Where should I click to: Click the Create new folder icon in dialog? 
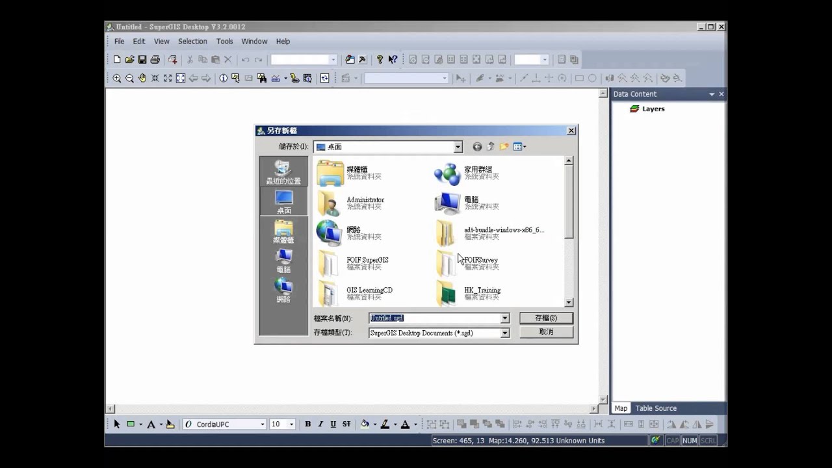click(x=504, y=147)
